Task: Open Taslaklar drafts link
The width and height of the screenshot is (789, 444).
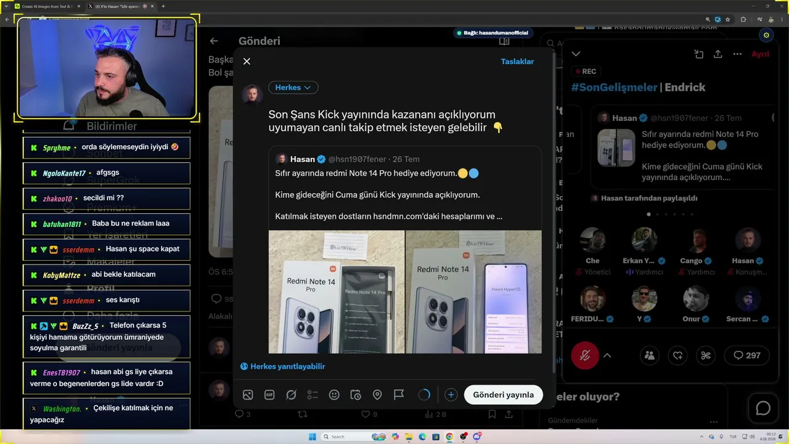Action: [517, 62]
